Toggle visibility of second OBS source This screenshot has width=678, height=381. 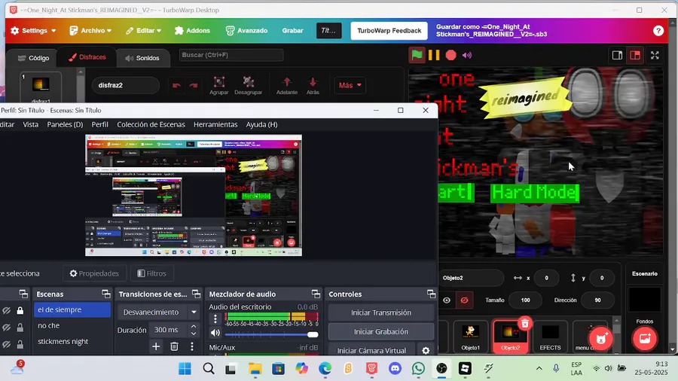7,328
